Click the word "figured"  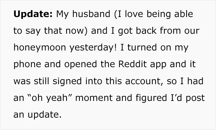(151, 98)
